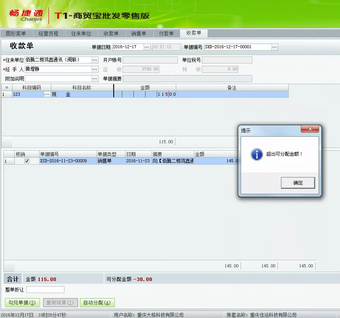This screenshot has height=318, width=340.
Task: Open the 图形菜单 menu tab
Action: [x=16, y=33]
